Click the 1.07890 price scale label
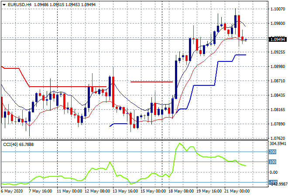 tap(278, 124)
